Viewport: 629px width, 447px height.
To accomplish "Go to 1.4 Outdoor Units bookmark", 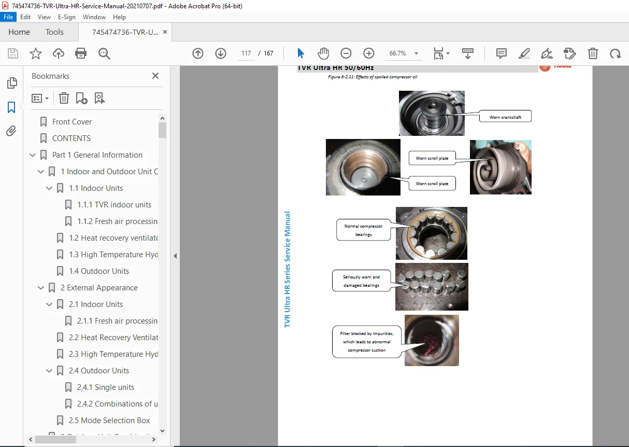I will point(99,271).
